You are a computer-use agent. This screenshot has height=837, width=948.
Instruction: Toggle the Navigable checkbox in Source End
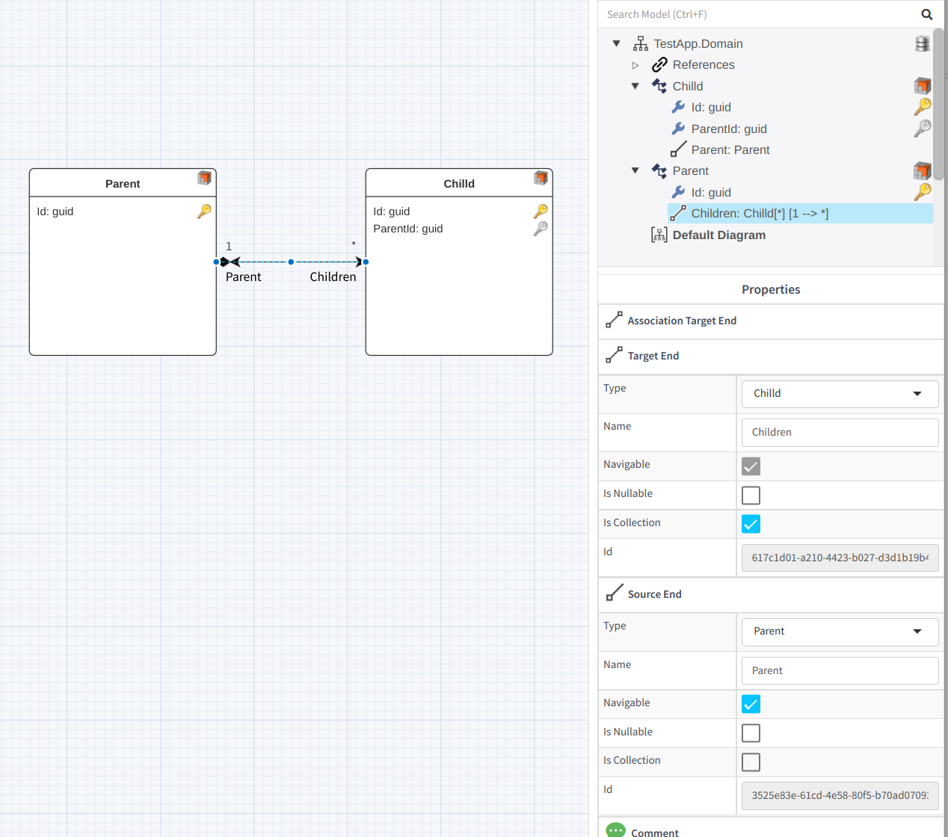751,703
